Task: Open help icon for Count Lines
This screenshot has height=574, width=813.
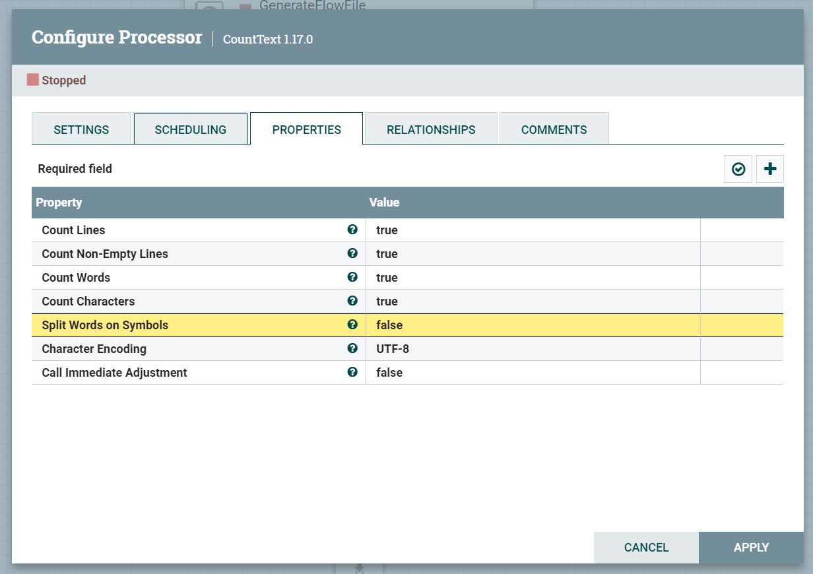Action: 352,230
